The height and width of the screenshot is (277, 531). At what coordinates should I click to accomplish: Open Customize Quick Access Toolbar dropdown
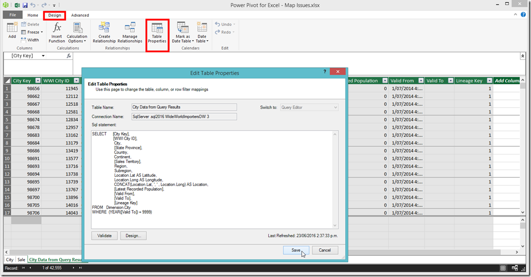[54, 5]
